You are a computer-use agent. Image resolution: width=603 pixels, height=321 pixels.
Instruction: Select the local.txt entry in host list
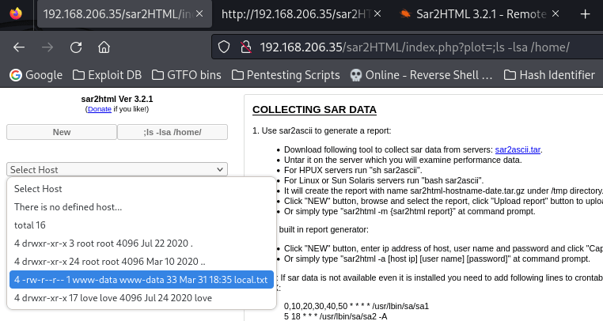pos(141,279)
